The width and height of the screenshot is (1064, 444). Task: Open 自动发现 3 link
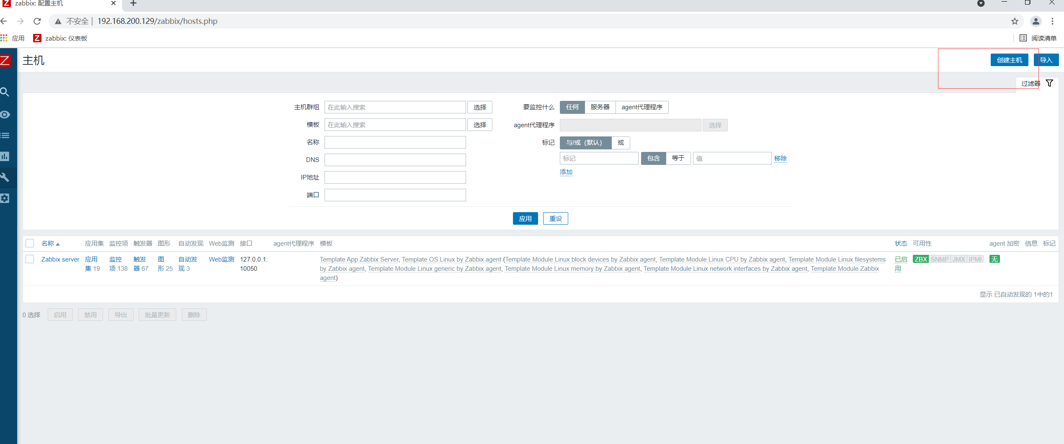point(188,264)
